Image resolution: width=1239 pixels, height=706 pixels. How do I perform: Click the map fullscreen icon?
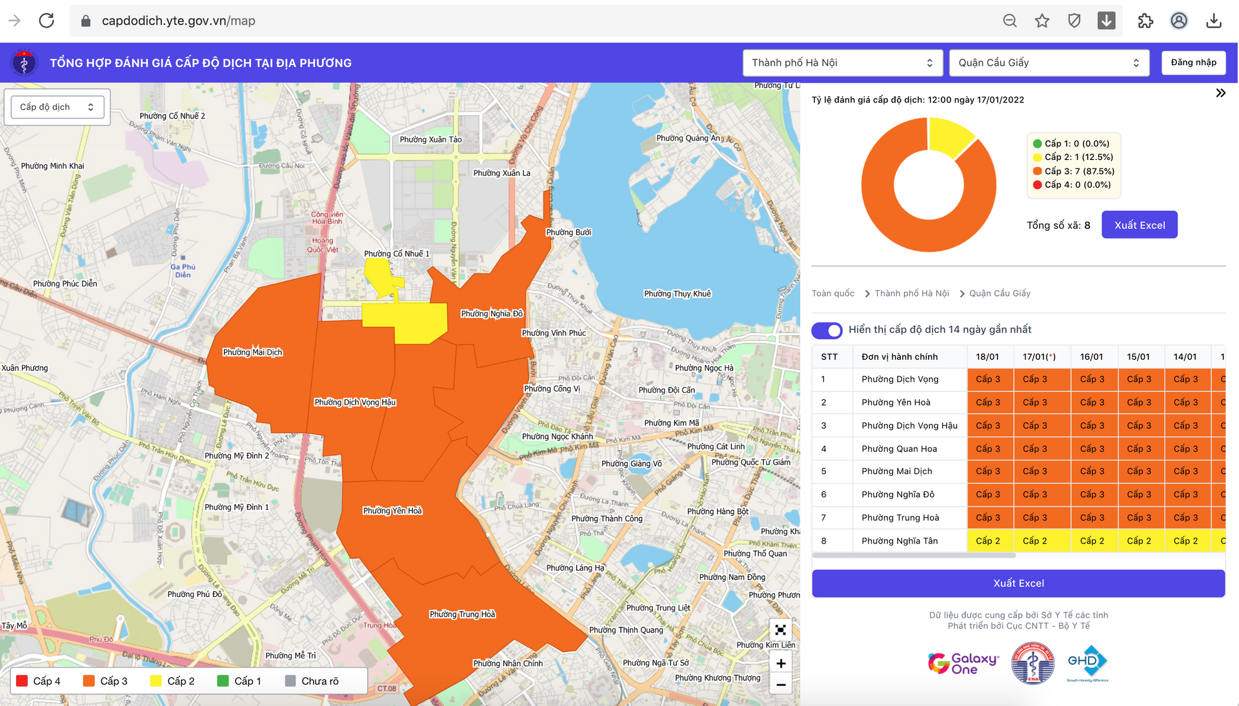point(781,630)
